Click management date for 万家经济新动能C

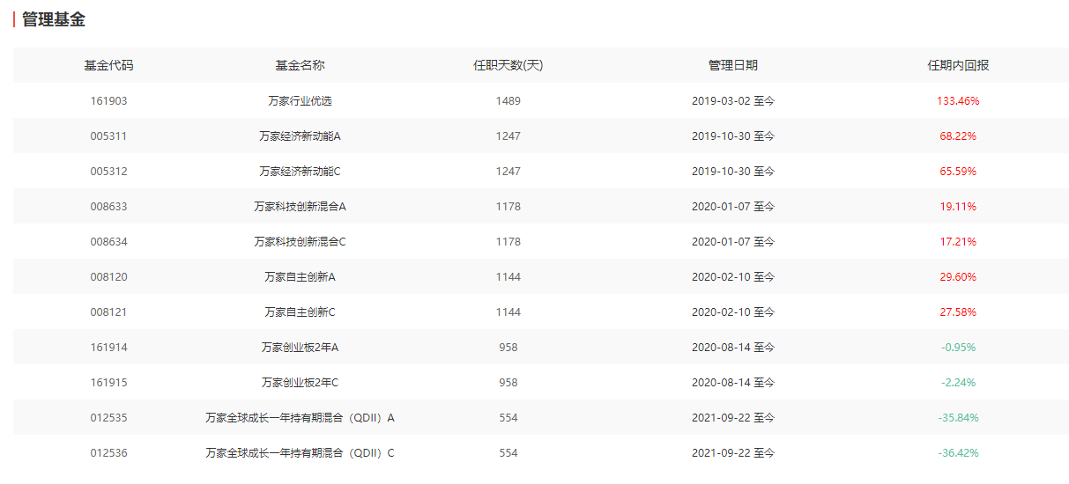733,172
